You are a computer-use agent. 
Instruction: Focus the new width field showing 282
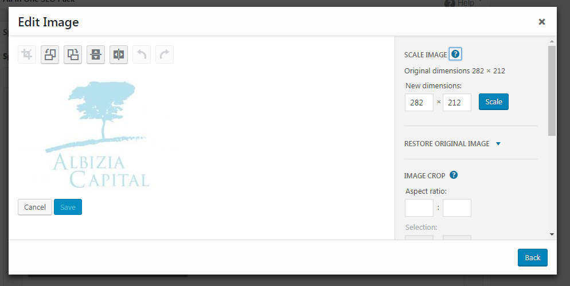[419, 103]
